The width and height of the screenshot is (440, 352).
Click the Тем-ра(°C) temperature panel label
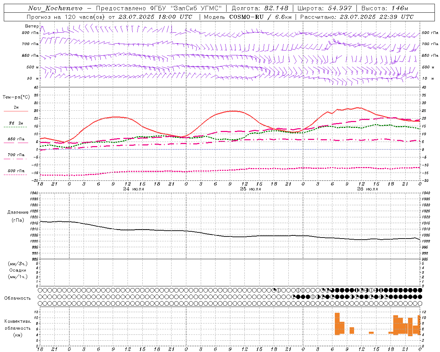point(16,97)
